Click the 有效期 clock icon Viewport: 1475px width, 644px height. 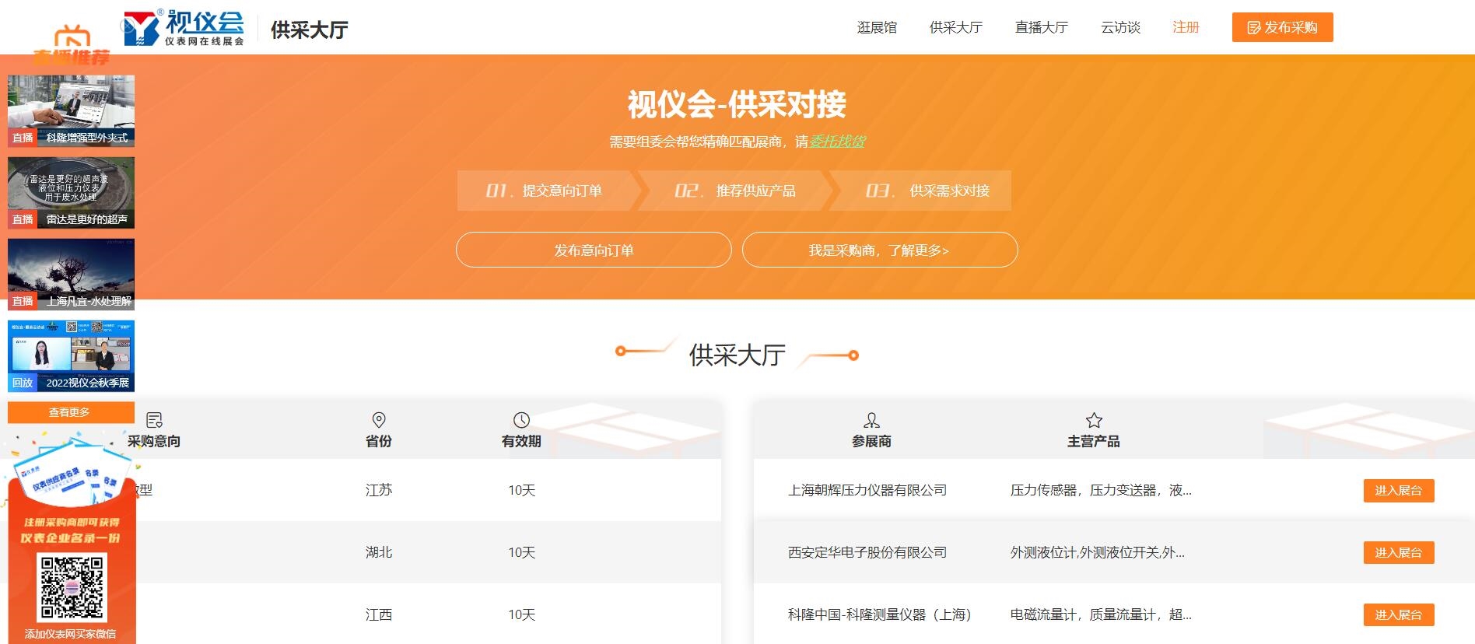pos(521,420)
